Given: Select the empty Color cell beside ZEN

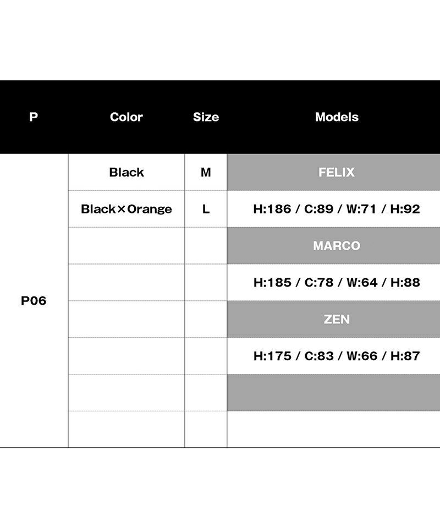Looking at the screenshot, I should point(127,319).
